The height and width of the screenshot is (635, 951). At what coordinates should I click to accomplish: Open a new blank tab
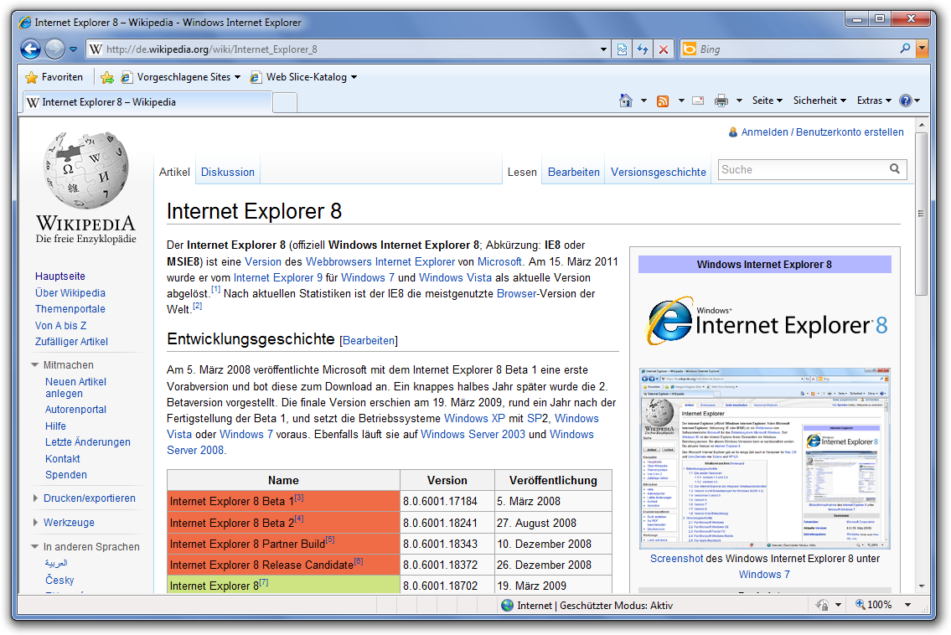pyautogui.click(x=284, y=102)
